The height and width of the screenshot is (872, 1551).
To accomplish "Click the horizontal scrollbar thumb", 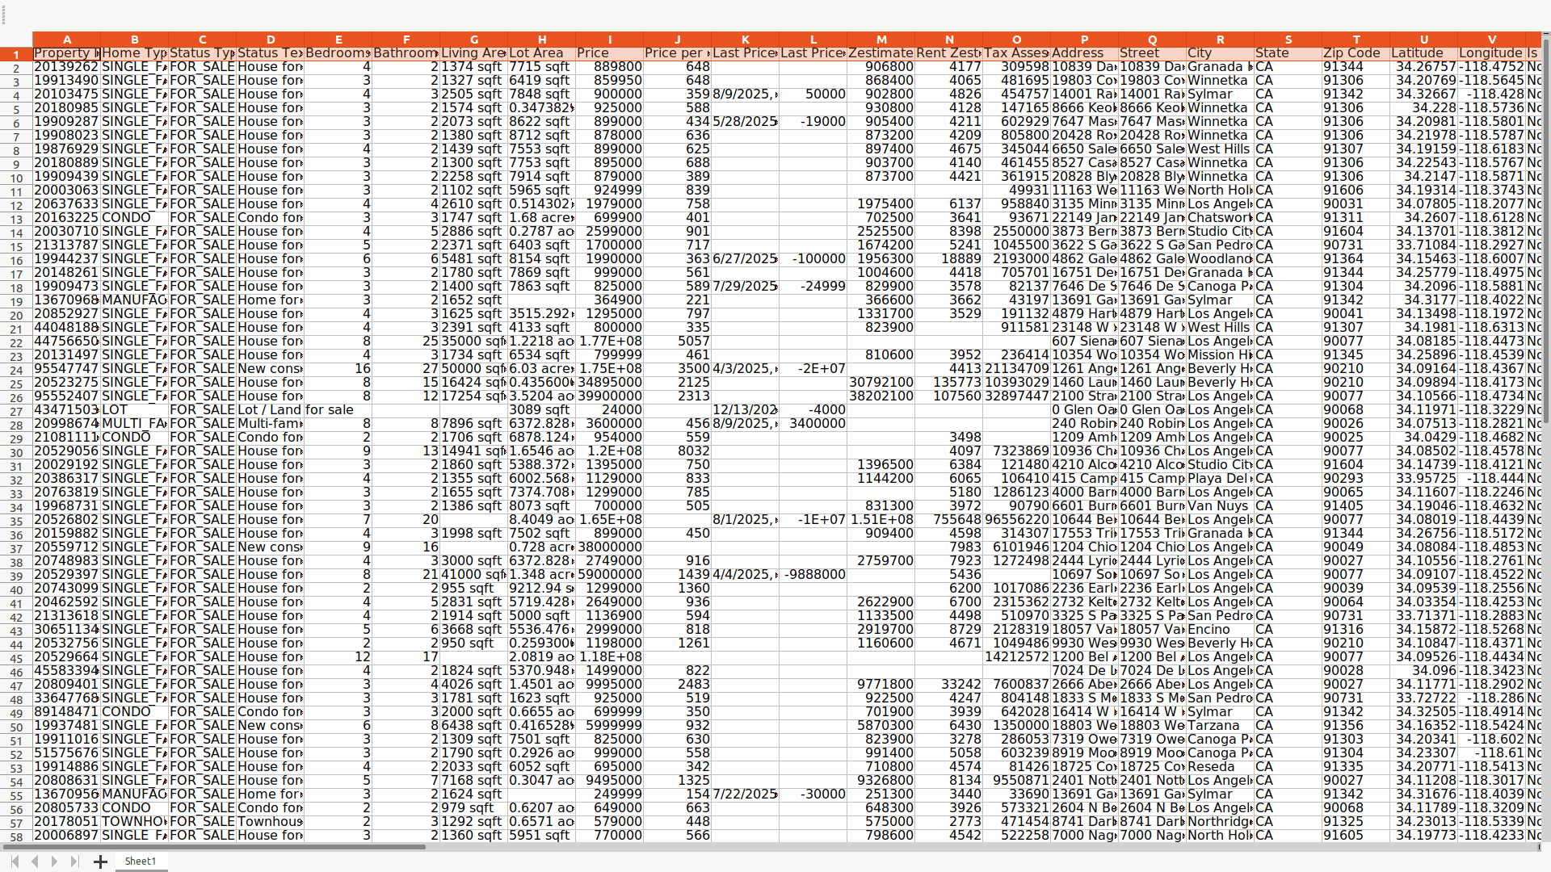I will point(214,847).
